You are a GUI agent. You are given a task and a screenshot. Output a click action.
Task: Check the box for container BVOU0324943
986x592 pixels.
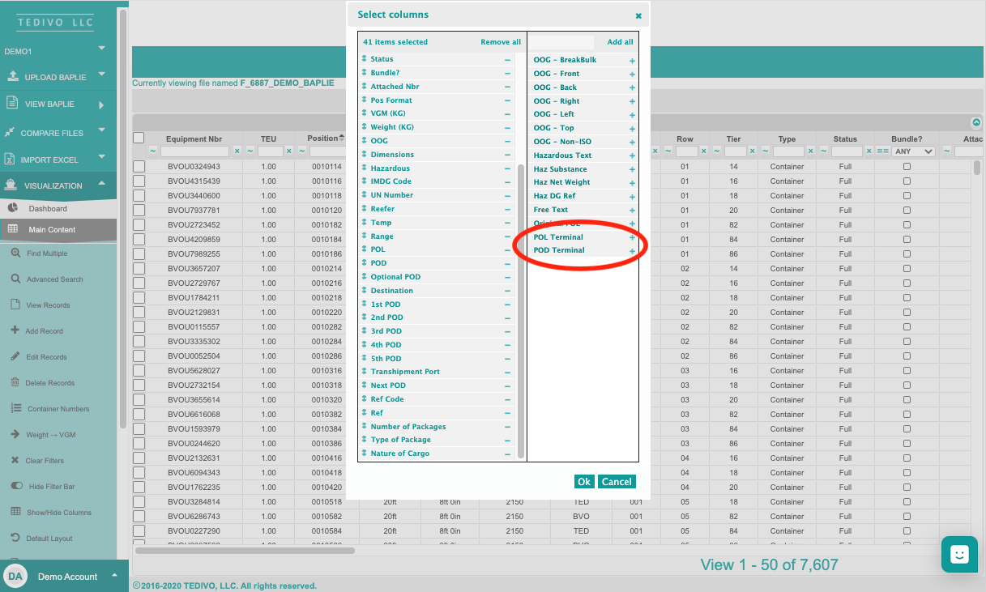click(139, 167)
